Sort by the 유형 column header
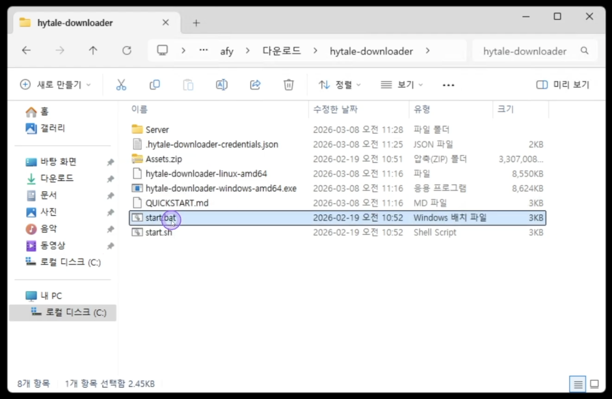Screen dimensions: 612x399 [421, 109]
